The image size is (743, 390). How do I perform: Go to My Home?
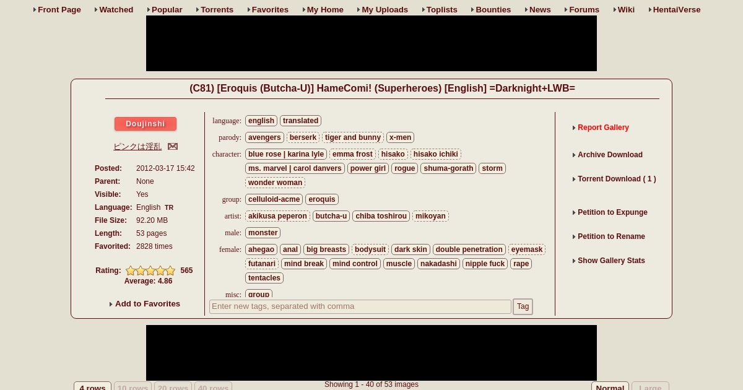click(325, 9)
